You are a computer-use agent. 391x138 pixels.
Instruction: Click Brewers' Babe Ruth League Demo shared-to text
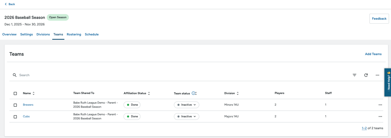point(95,104)
